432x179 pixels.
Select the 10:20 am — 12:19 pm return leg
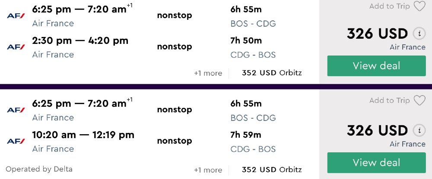pyautogui.click(x=83, y=135)
